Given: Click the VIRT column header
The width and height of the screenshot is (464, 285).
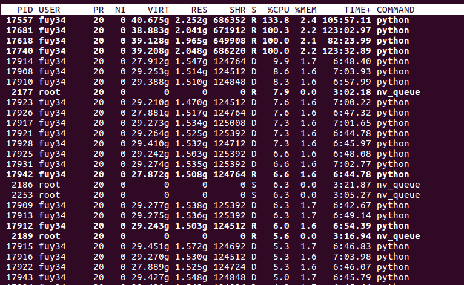Looking at the screenshot, I should [x=158, y=10].
